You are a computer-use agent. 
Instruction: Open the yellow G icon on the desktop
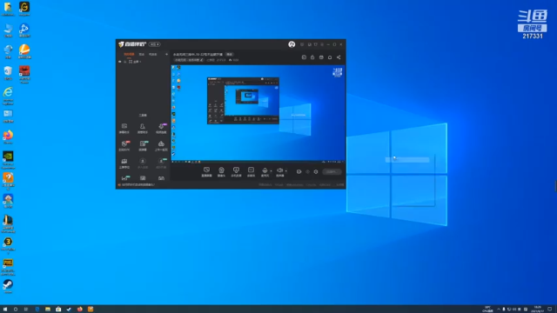pyautogui.click(x=24, y=8)
